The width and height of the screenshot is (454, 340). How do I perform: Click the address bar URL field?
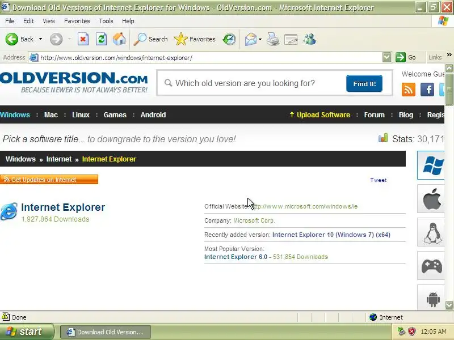point(205,58)
